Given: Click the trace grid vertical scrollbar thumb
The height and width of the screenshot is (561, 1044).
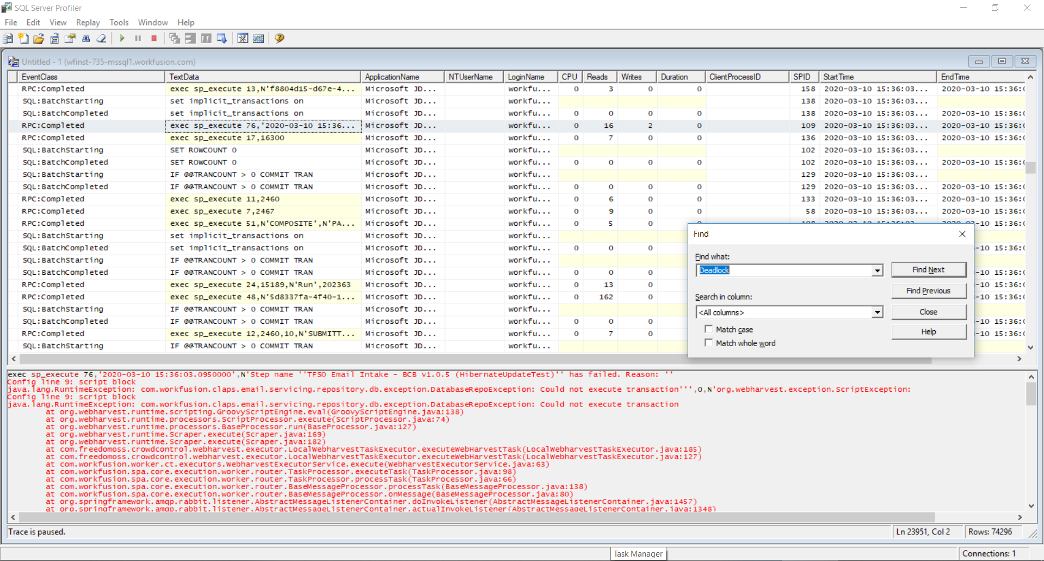Looking at the screenshot, I should pos(1030,168).
